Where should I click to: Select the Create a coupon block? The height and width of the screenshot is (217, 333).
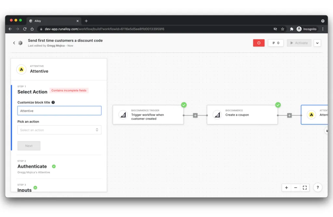click(x=242, y=115)
